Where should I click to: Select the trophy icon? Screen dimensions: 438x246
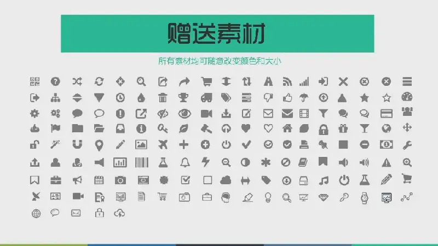click(x=183, y=98)
